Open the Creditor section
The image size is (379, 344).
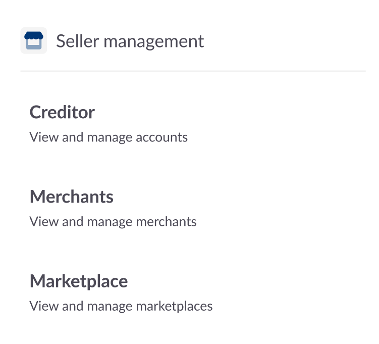(62, 112)
